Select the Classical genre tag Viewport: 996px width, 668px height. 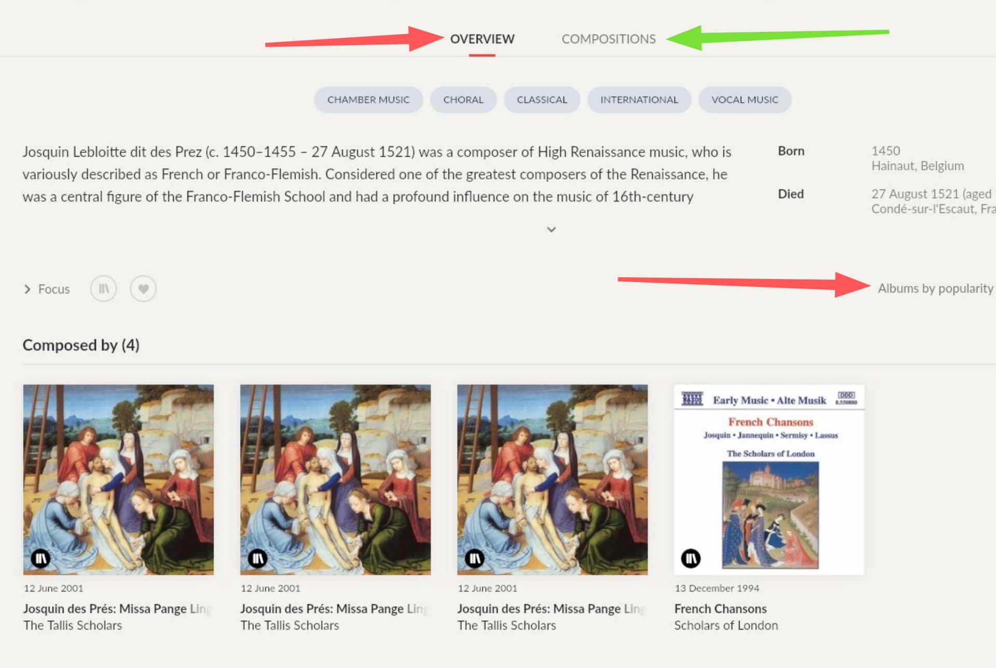point(542,100)
